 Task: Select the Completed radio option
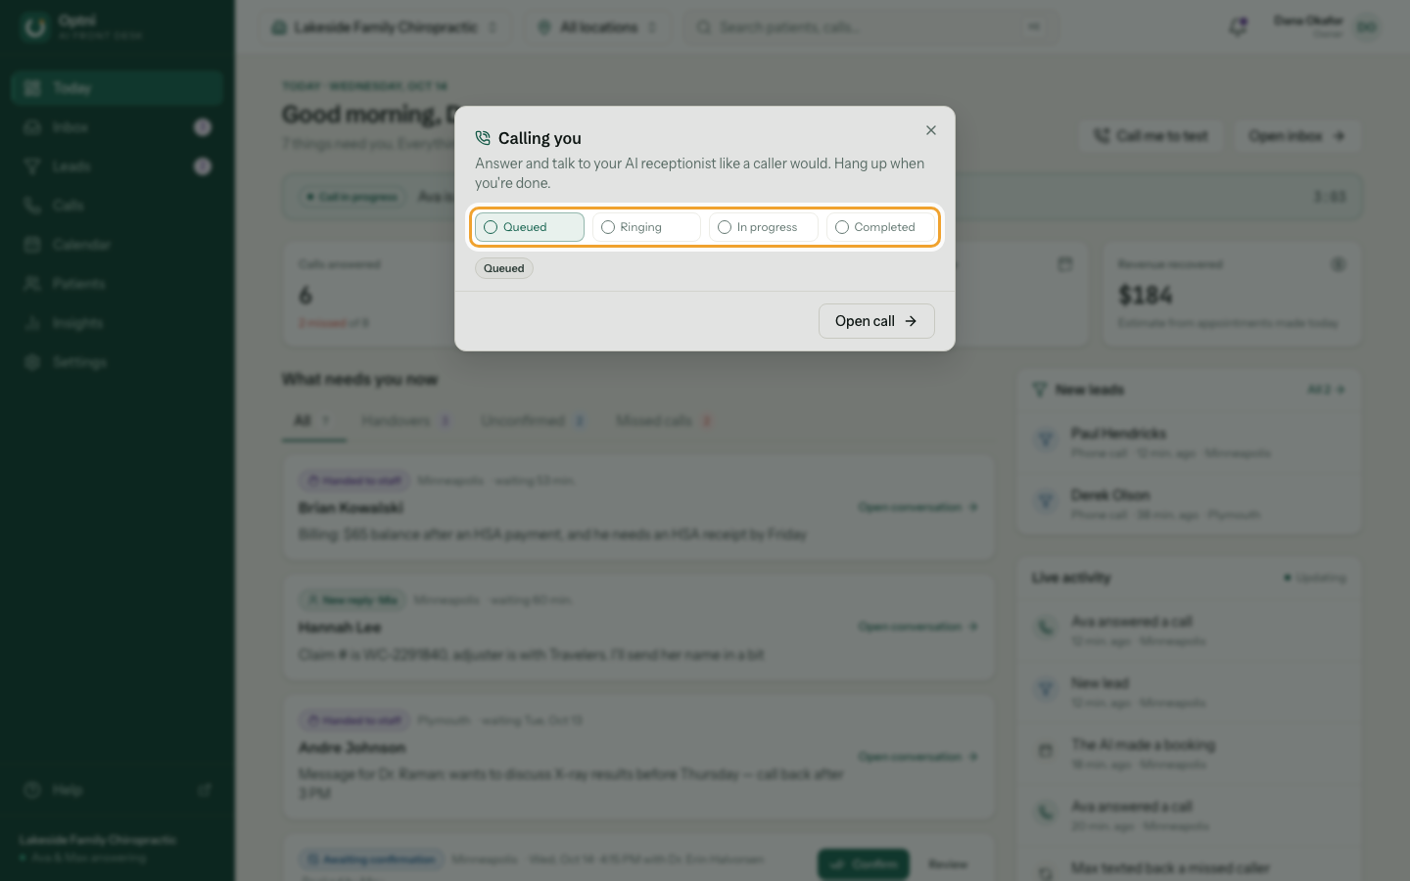click(x=880, y=227)
